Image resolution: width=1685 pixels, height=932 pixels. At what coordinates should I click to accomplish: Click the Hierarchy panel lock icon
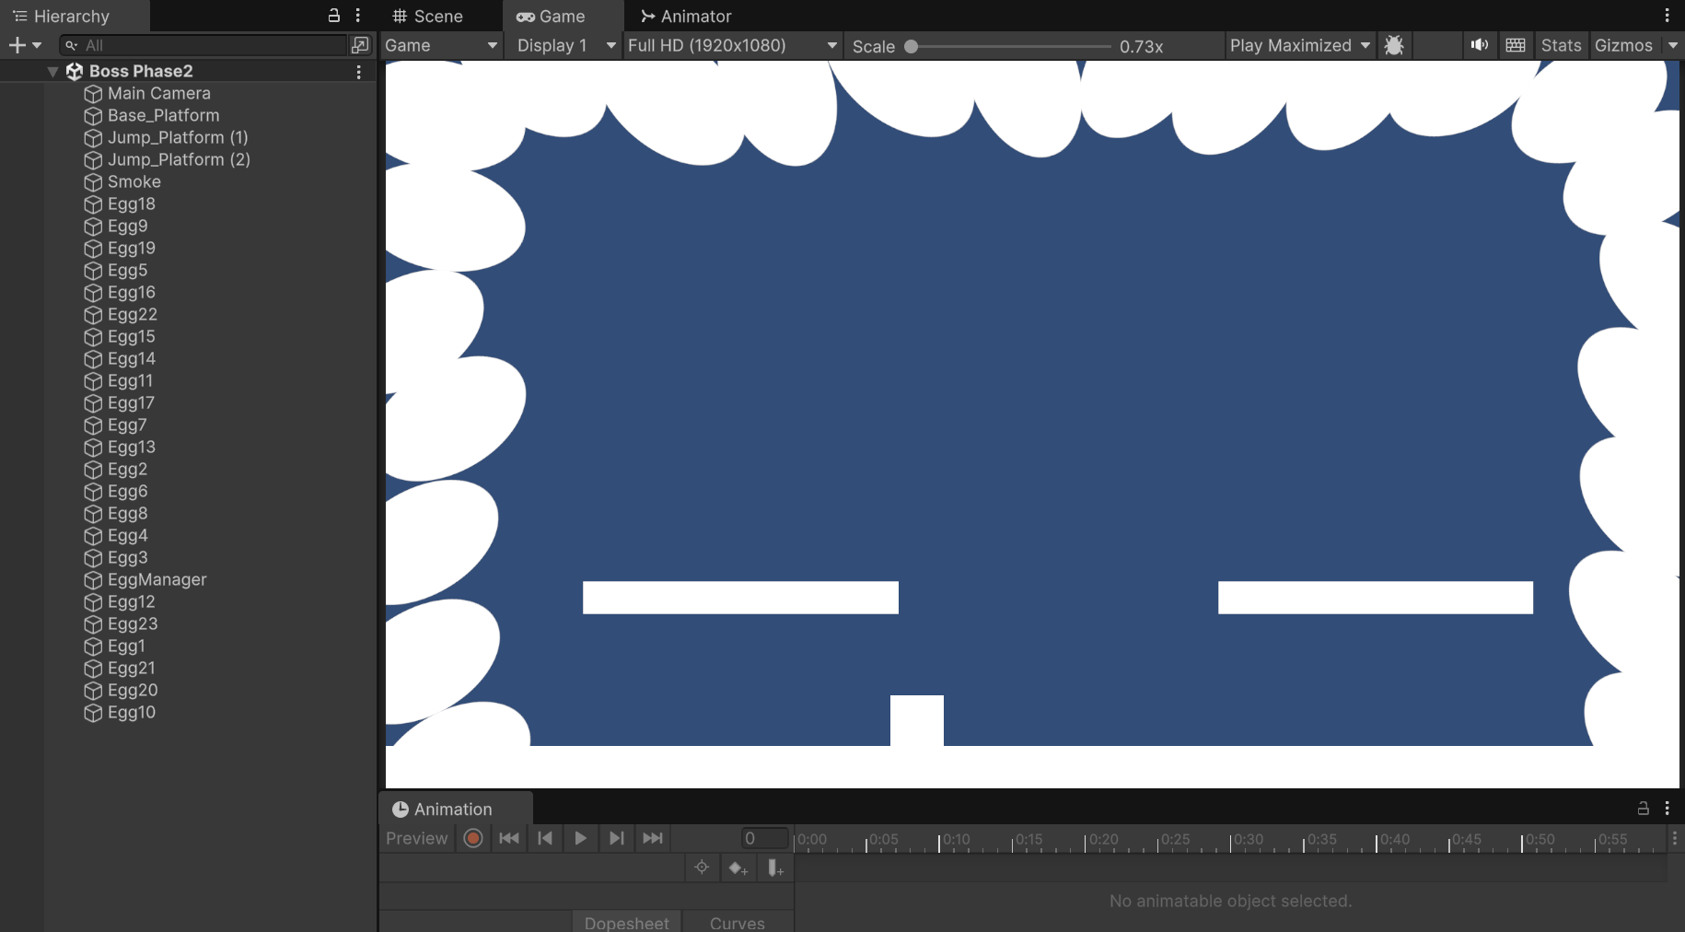click(334, 16)
